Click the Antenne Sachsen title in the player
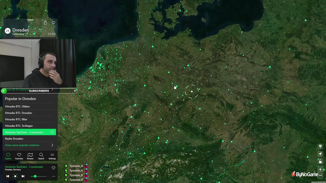 click(24, 167)
